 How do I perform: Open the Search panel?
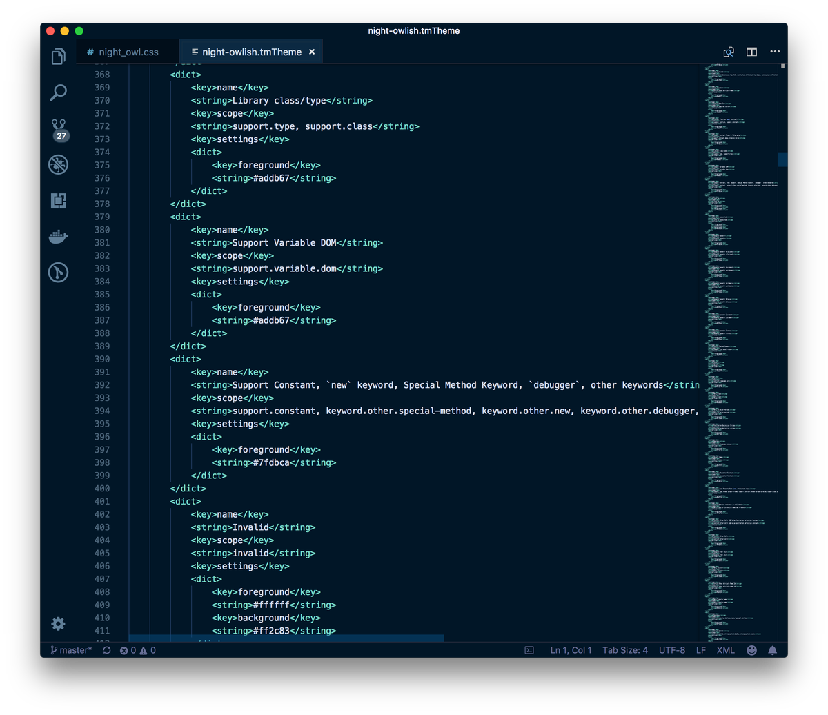click(58, 92)
